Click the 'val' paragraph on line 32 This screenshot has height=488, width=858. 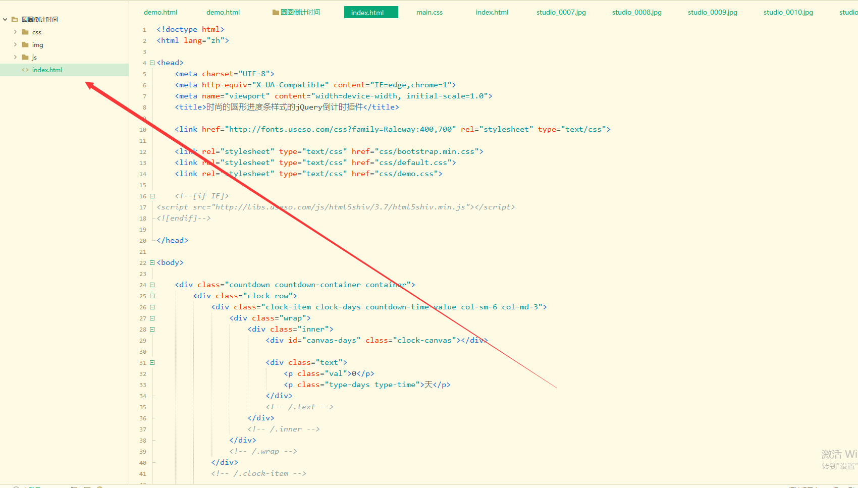pyautogui.click(x=329, y=373)
